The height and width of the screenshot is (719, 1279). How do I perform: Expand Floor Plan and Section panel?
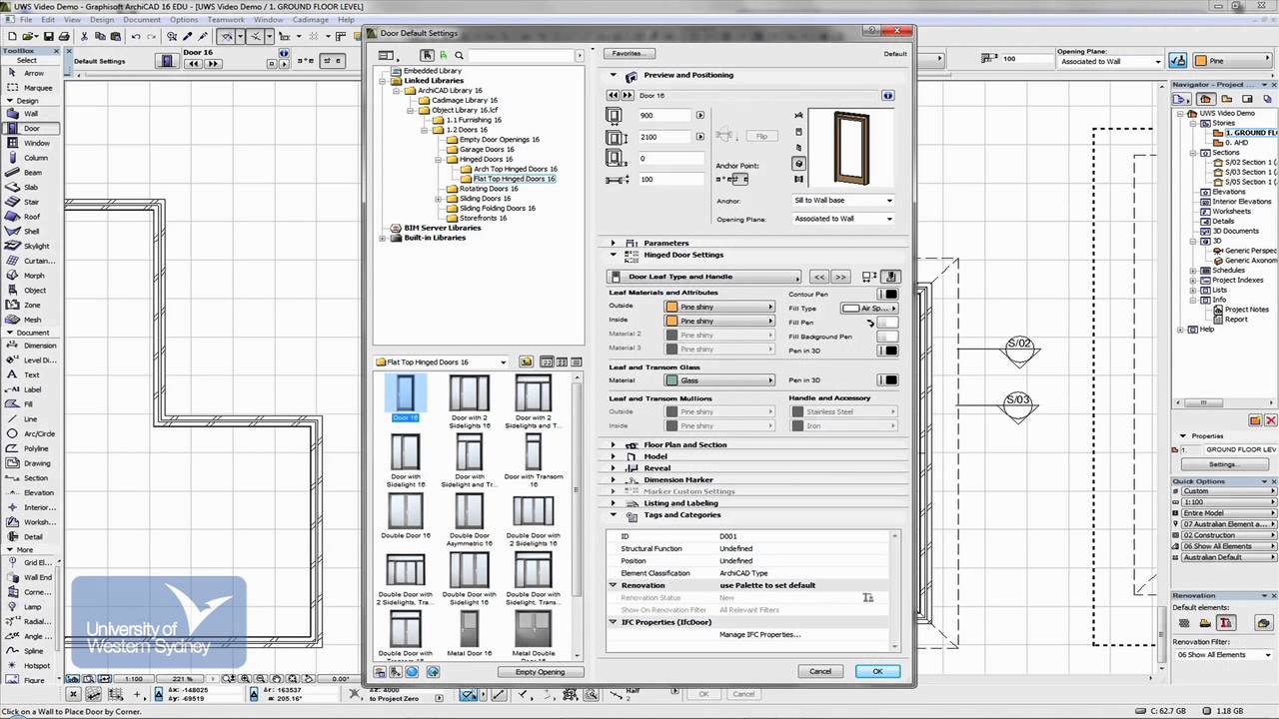pyautogui.click(x=614, y=444)
